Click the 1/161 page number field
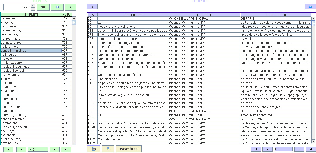Screen dimensions: 316x153 click(x=37, y=149)
